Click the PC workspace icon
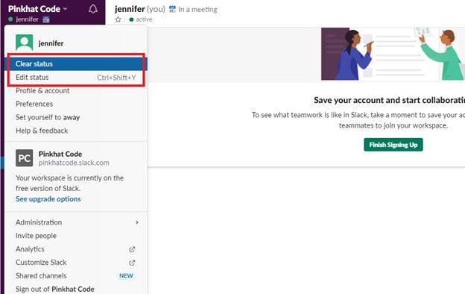Viewport: 465px width, 294px height. (25, 158)
